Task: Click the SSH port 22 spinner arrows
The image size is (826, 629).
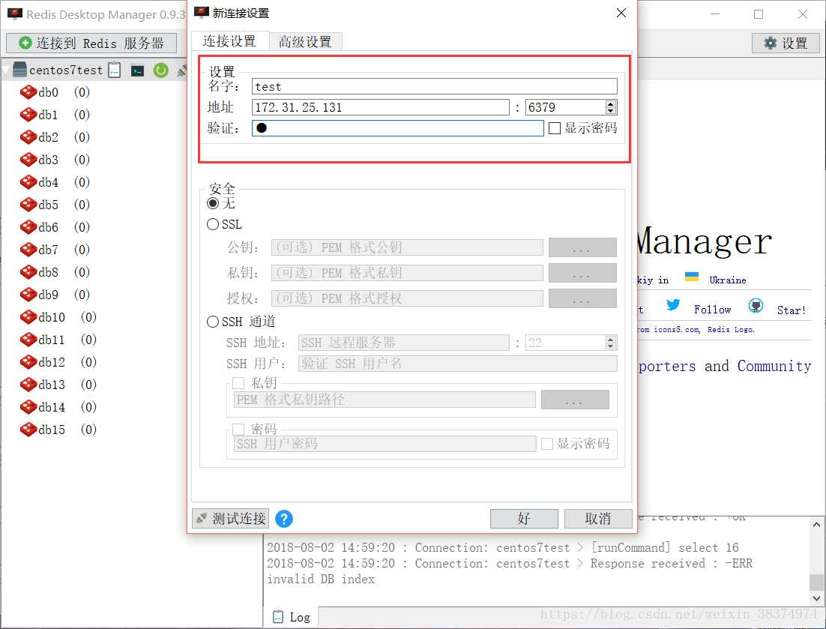Action: point(611,343)
